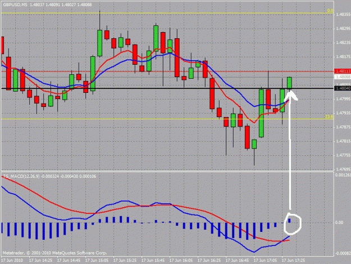Click the 17 Jun 16:45 time label
Image resolution: width=351 pixels, height=264 pixels.
[x=237, y=261]
